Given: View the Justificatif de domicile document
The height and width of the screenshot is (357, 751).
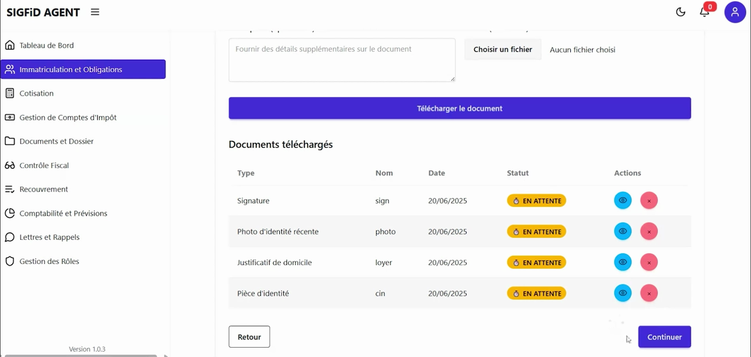Looking at the screenshot, I should point(623,262).
